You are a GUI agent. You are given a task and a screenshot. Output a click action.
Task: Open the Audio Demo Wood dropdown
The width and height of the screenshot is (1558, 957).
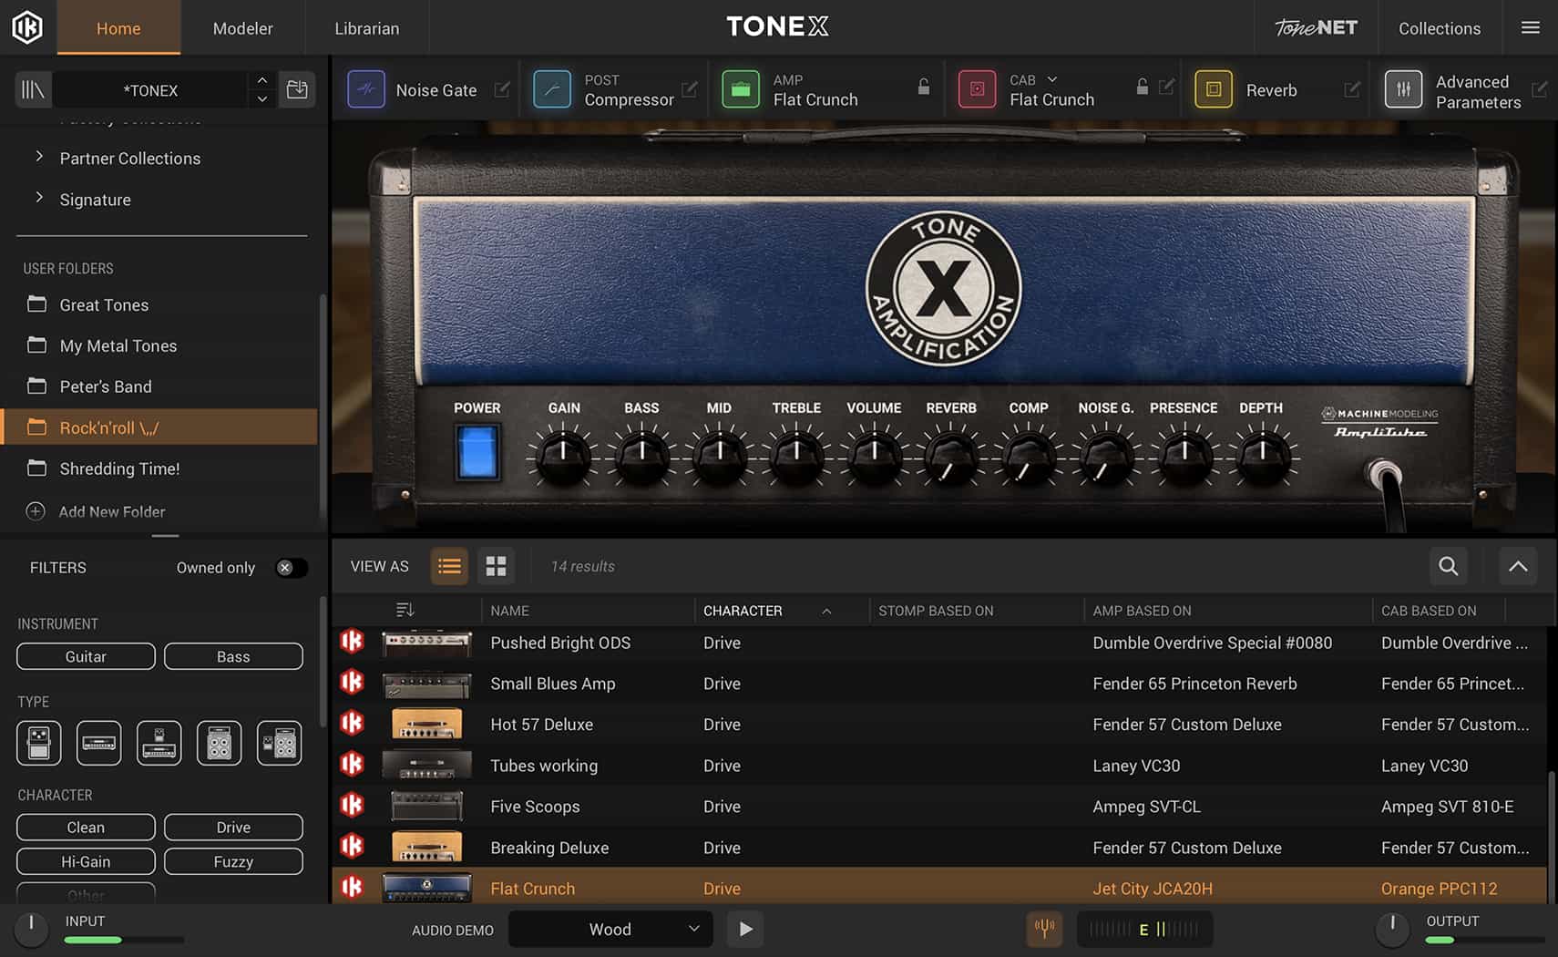610,929
